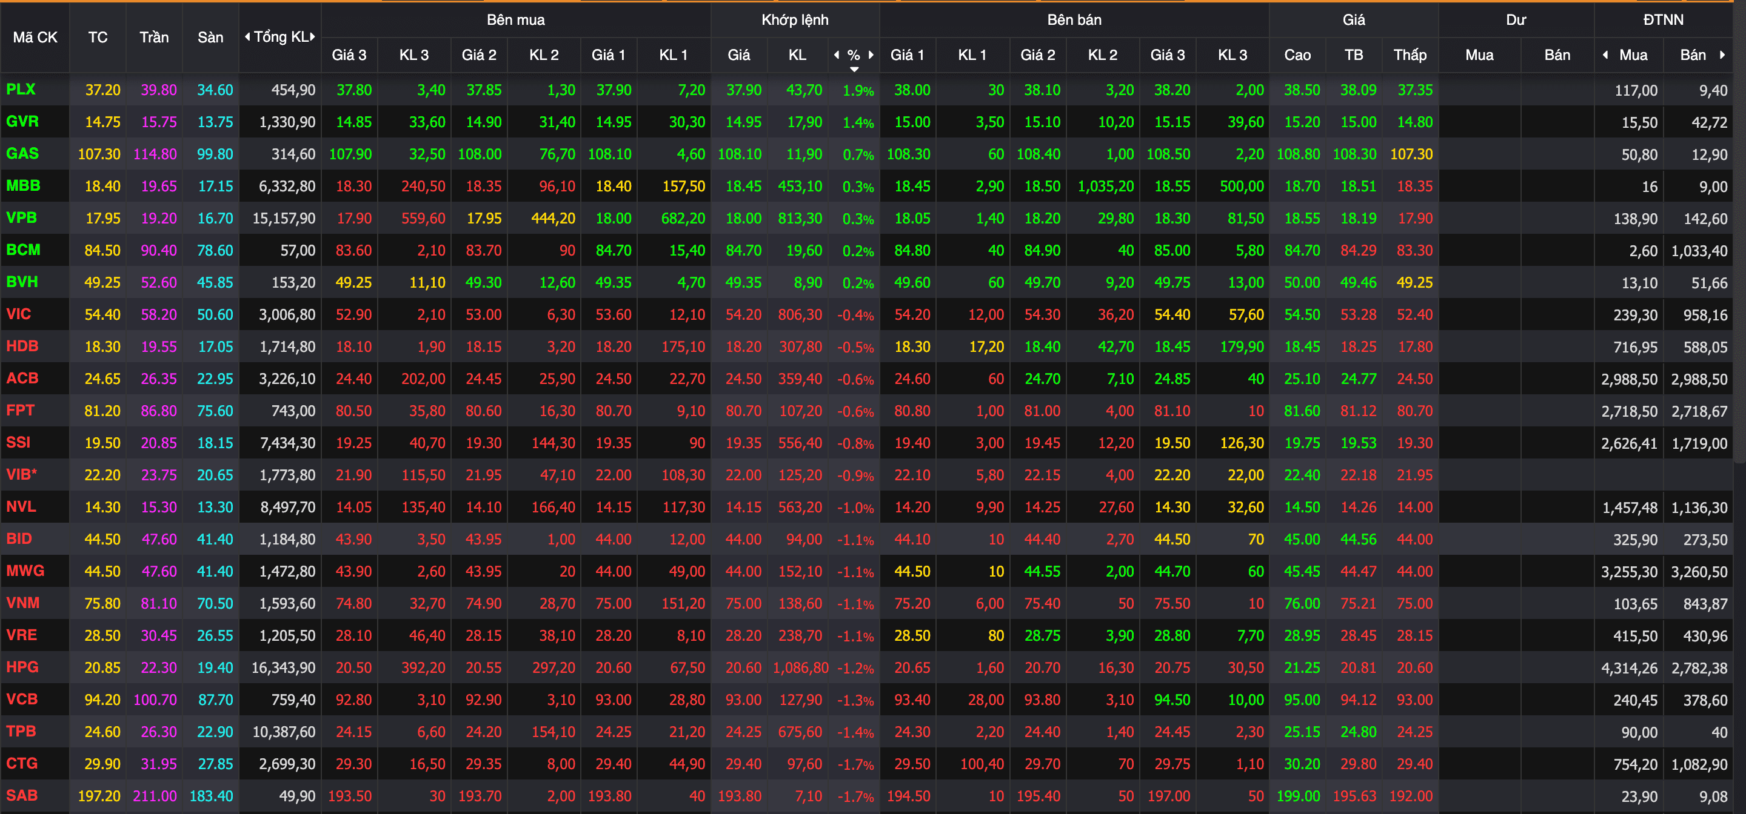The height and width of the screenshot is (814, 1746).
Task: Click TPB percent change -1.4%
Action: [855, 732]
